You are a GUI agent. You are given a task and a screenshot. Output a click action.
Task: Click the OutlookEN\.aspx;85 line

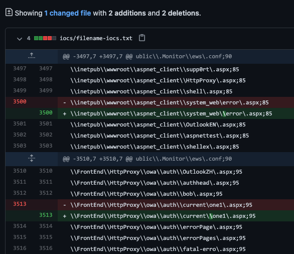158,125
